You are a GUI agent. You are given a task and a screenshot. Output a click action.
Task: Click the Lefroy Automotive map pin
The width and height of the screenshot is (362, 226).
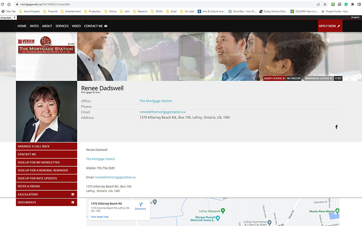pos(269,222)
